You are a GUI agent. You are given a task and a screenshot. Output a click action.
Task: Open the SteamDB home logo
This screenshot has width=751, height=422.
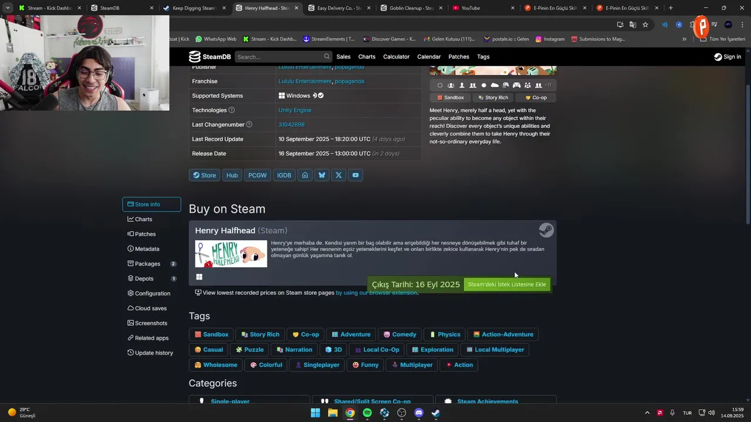209,57
